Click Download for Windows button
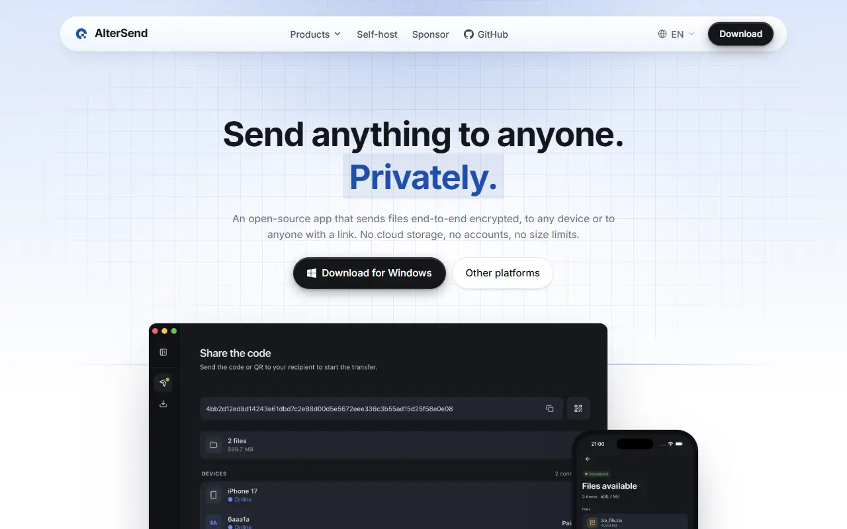The width and height of the screenshot is (847, 529). 369,273
